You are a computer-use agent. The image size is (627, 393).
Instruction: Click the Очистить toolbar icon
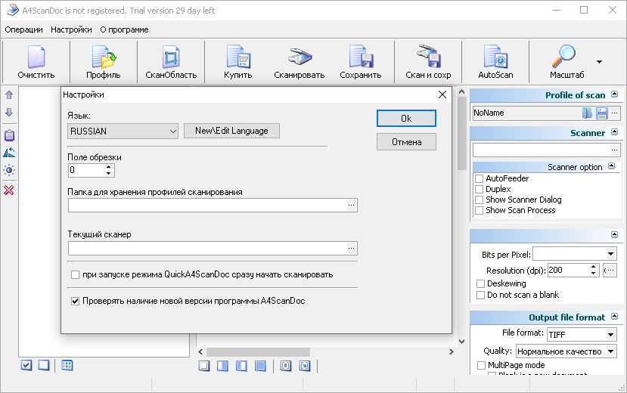coord(36,58)
